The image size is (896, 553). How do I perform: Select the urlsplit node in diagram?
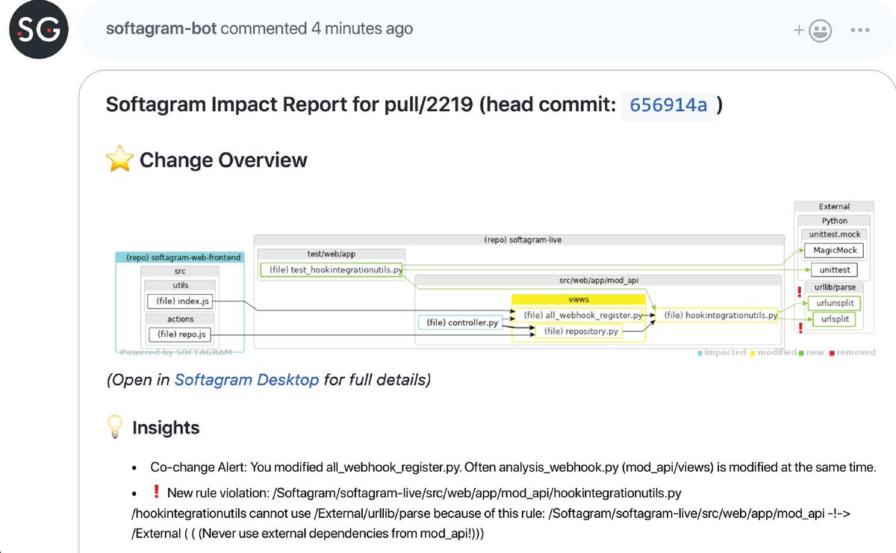pyautogui.click(x=834, y=319)
